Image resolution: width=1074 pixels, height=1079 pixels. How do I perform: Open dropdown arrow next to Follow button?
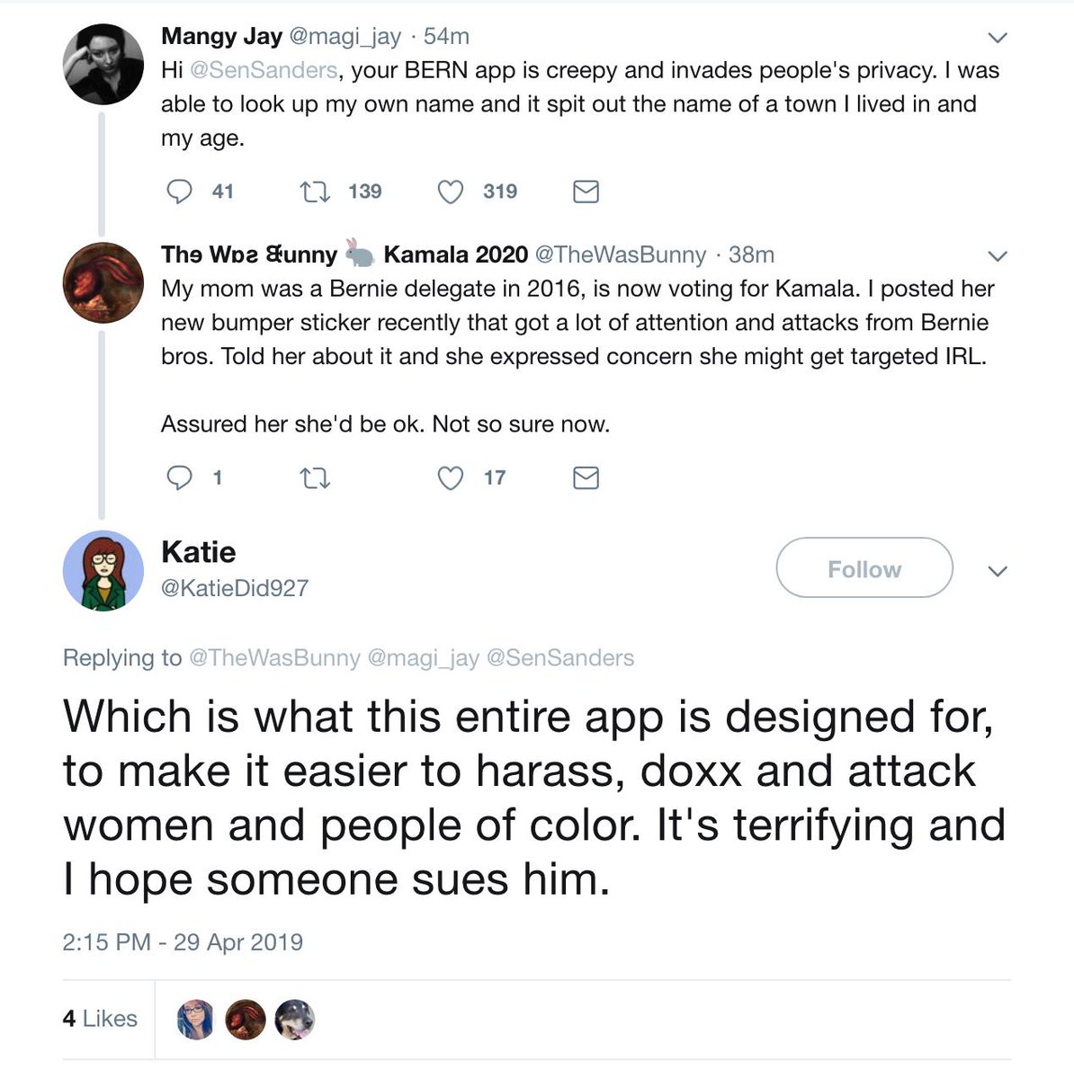[x=997, y=571]
